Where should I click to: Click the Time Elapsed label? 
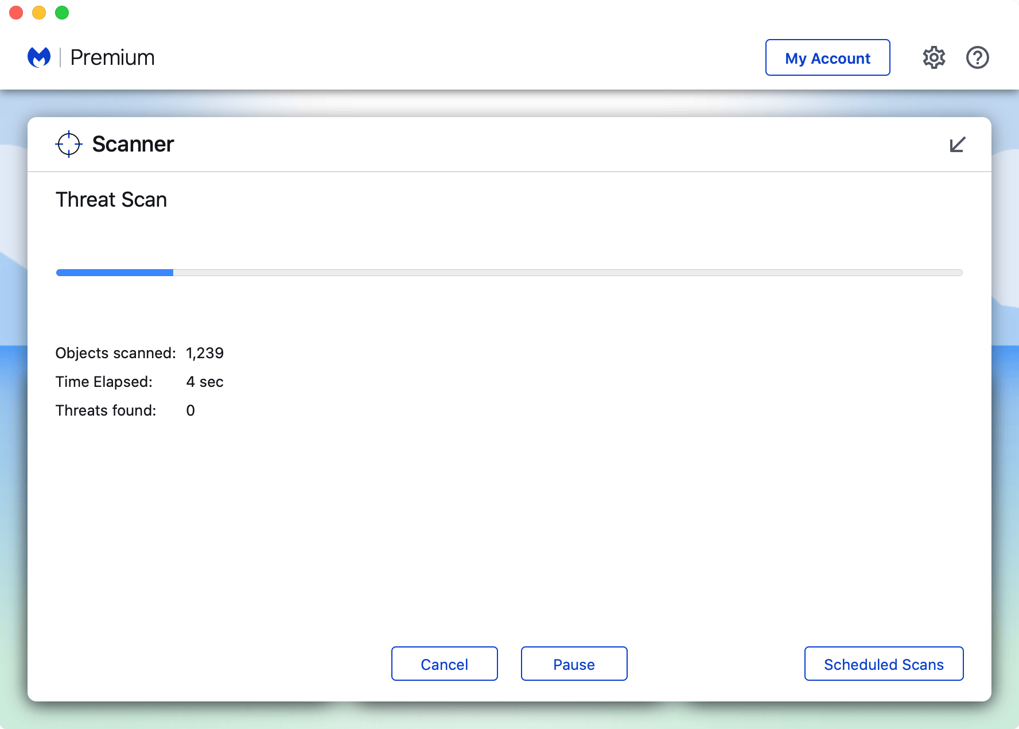coord(104,382)
